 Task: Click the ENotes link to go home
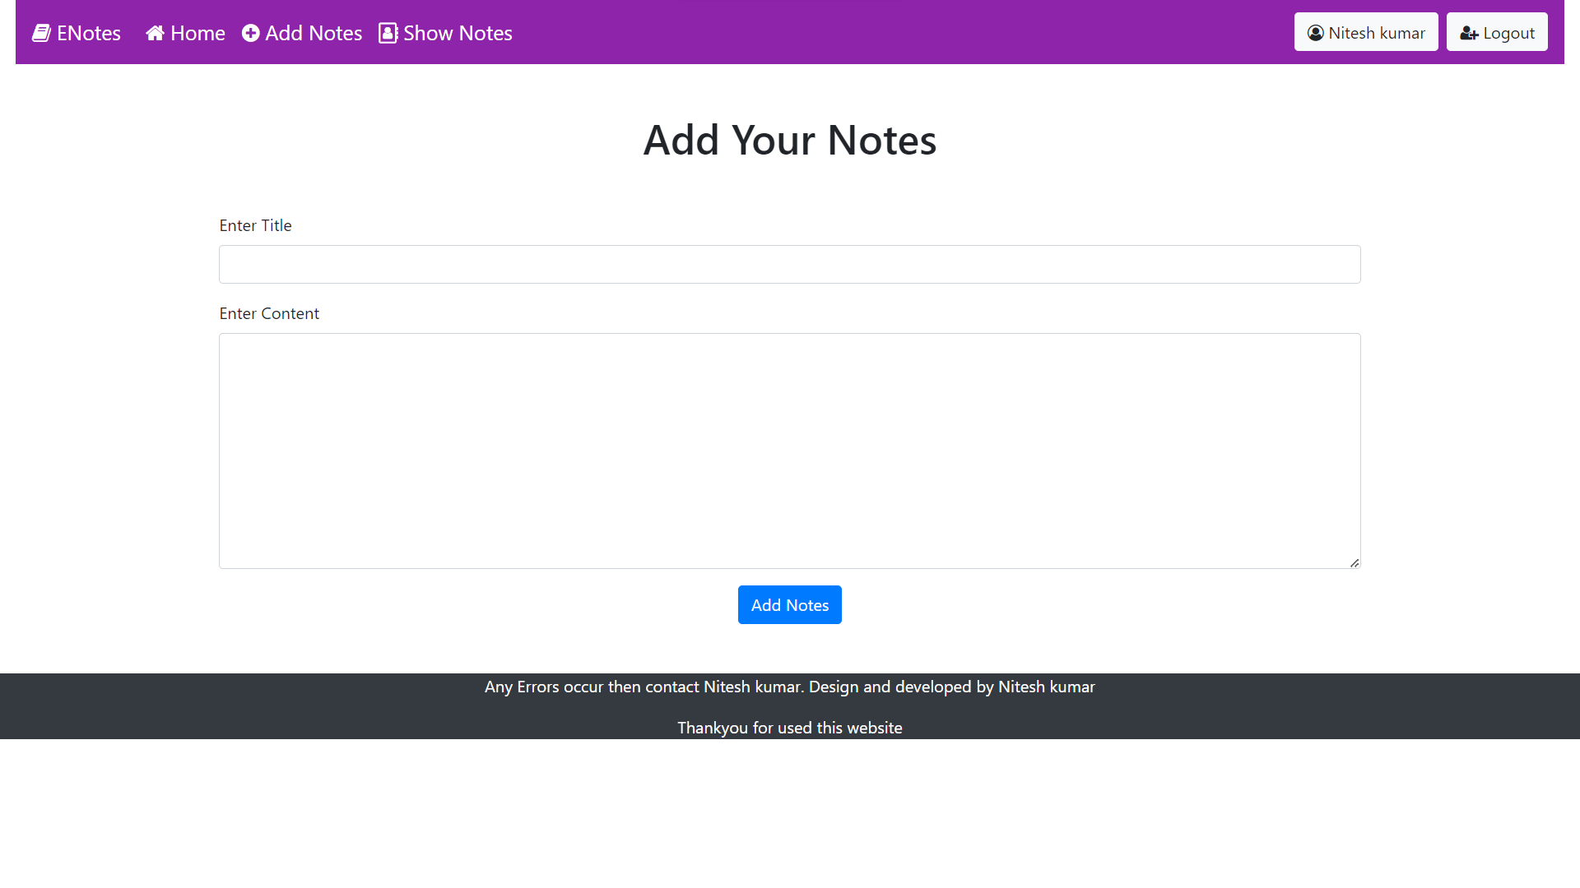76,33
